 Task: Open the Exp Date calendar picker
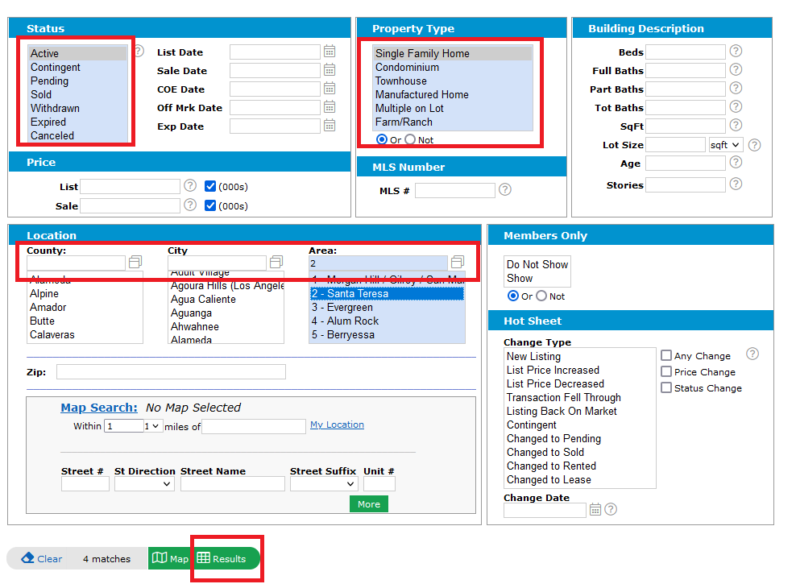330,126
